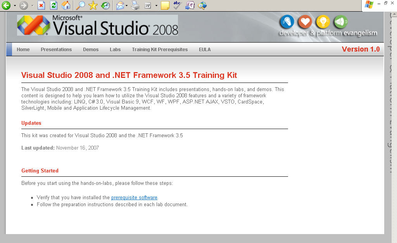Expand the Mail envelope dropdown arrow
The height and width of the screenshot is (243, 397).
coord(126,6)
